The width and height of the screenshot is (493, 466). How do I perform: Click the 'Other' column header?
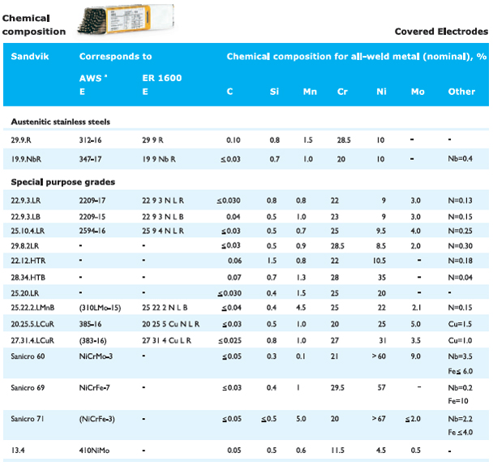point(461,92)
